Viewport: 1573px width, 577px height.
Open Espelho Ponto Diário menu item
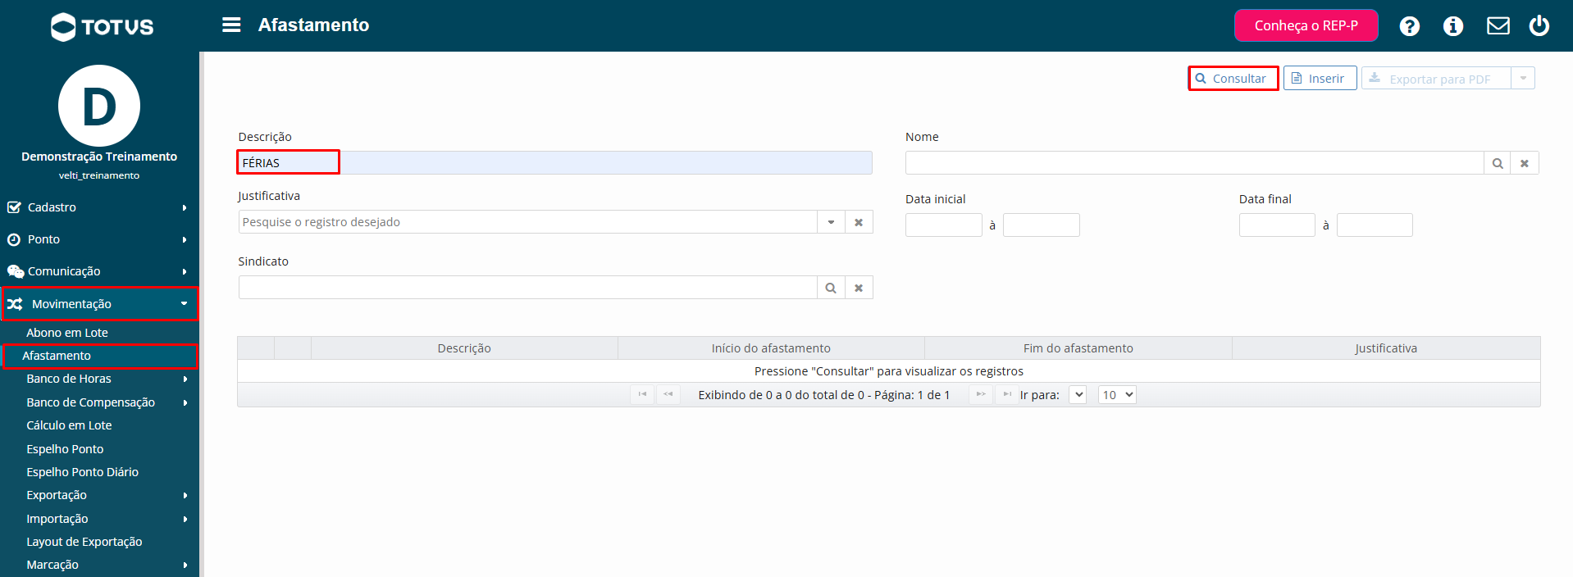(x=82, y=472)
